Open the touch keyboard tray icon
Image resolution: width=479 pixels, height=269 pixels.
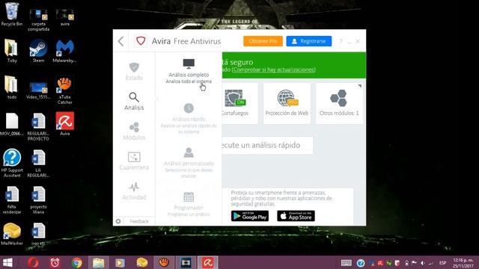tap(346, 262)
